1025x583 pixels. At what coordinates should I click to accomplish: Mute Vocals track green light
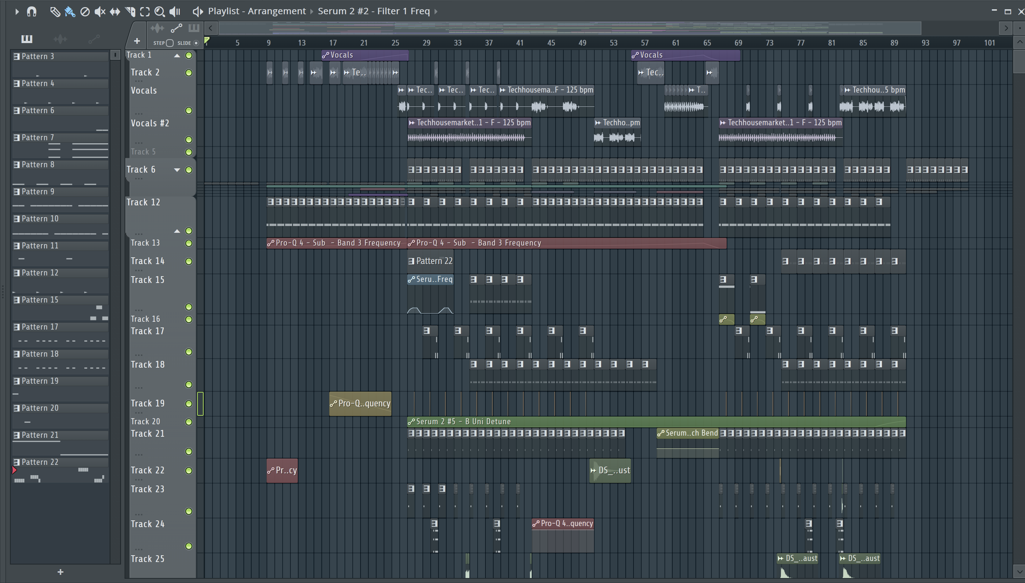point(189,110)
